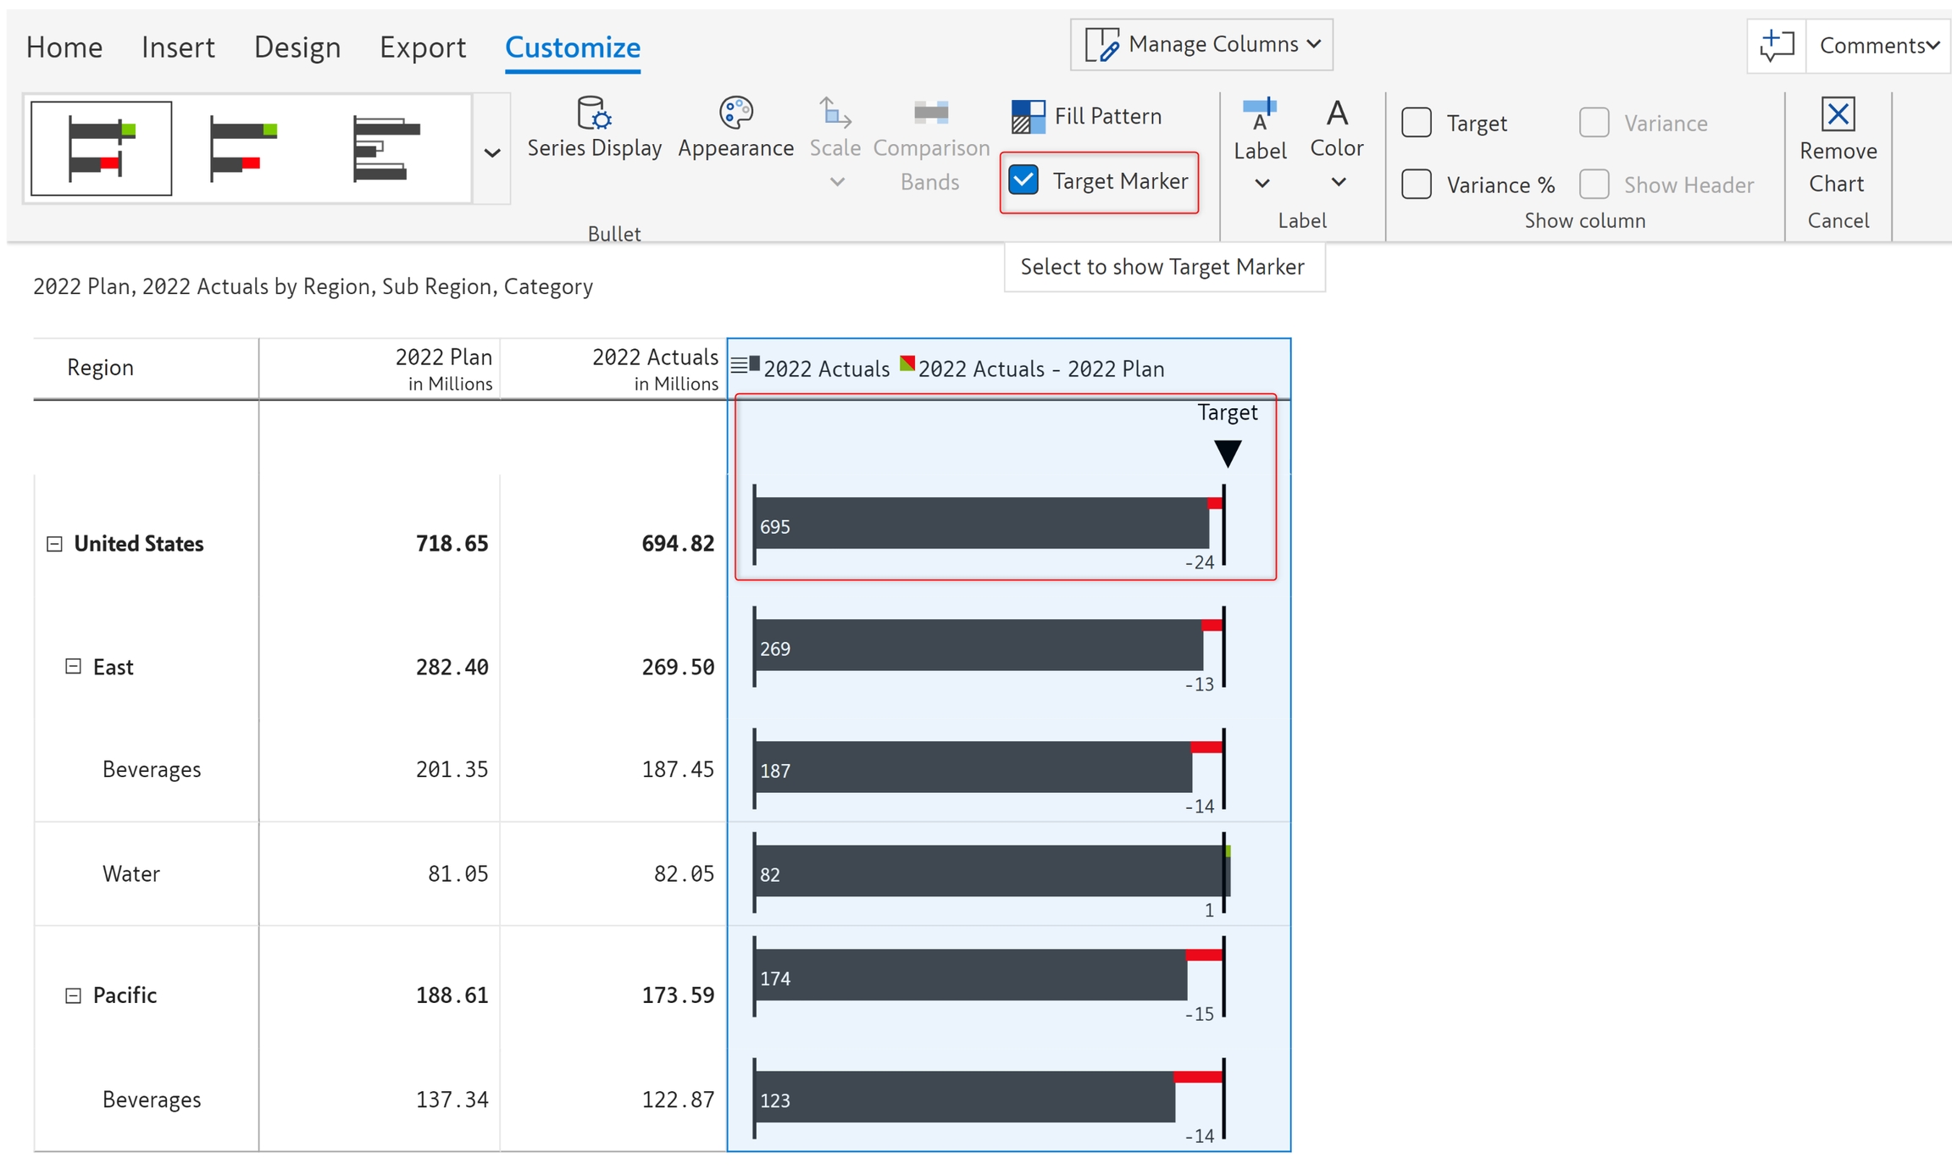Open the Export tab
The width and height of the screenshot is (1952, 1175).
point(422,47)
